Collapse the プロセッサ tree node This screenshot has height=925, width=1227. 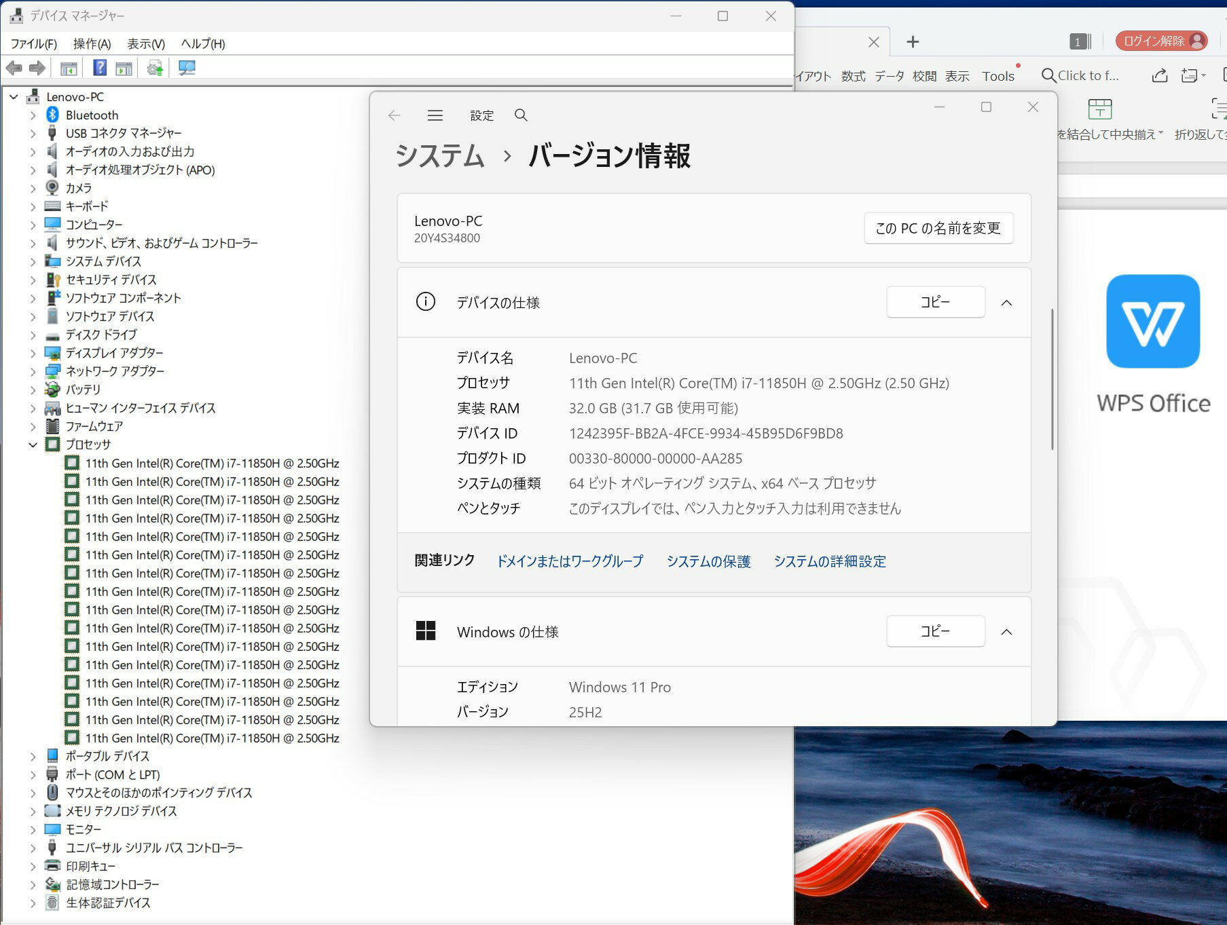pyautogui.click(x=33, y=445)
